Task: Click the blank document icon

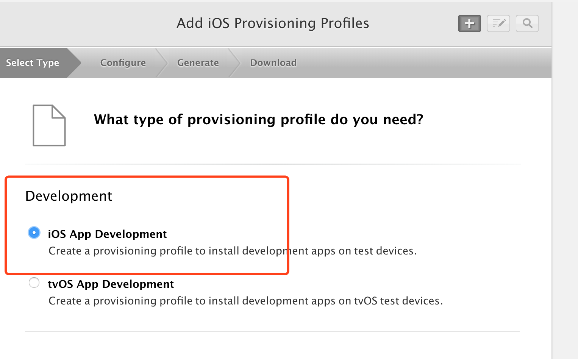Action: tap(49, 125)
